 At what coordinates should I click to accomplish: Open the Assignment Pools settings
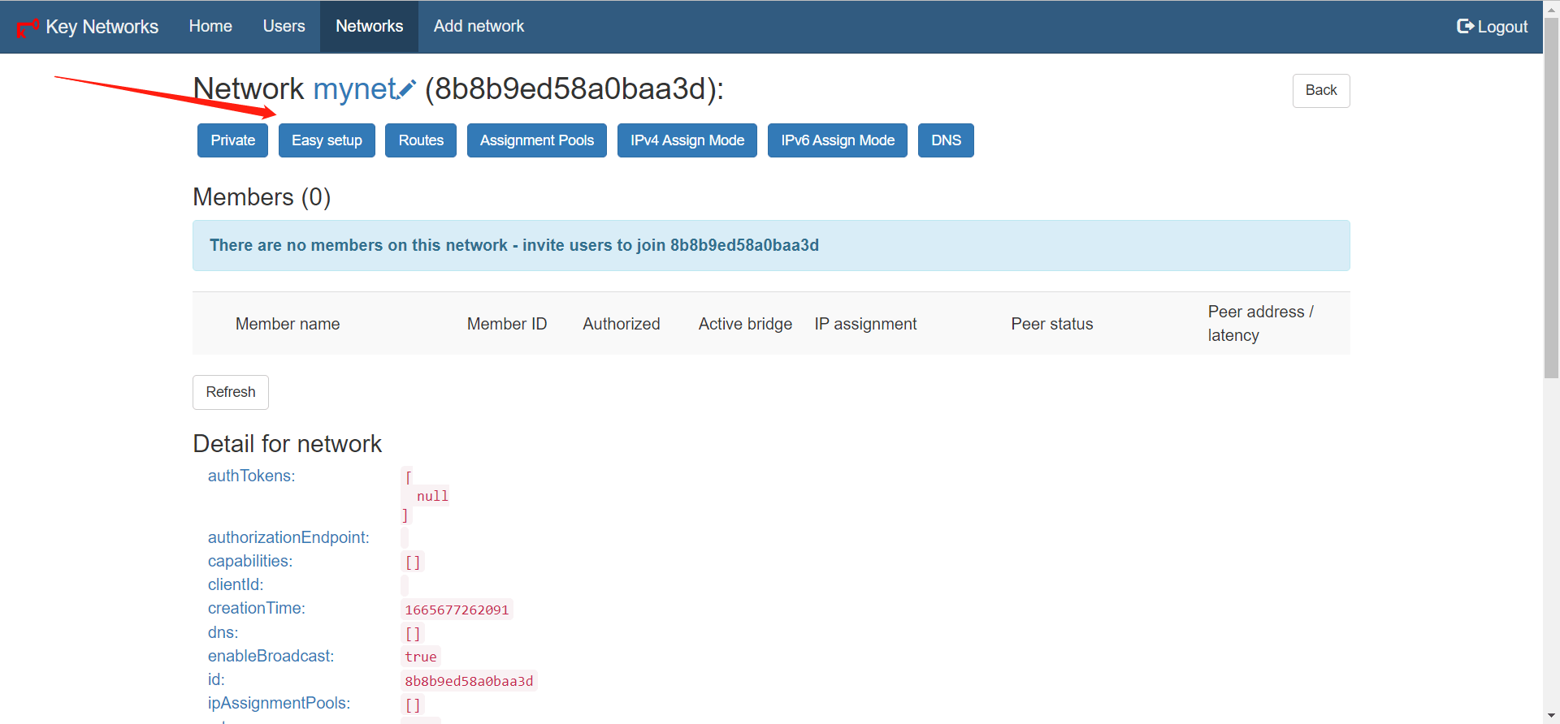(536, 140)
